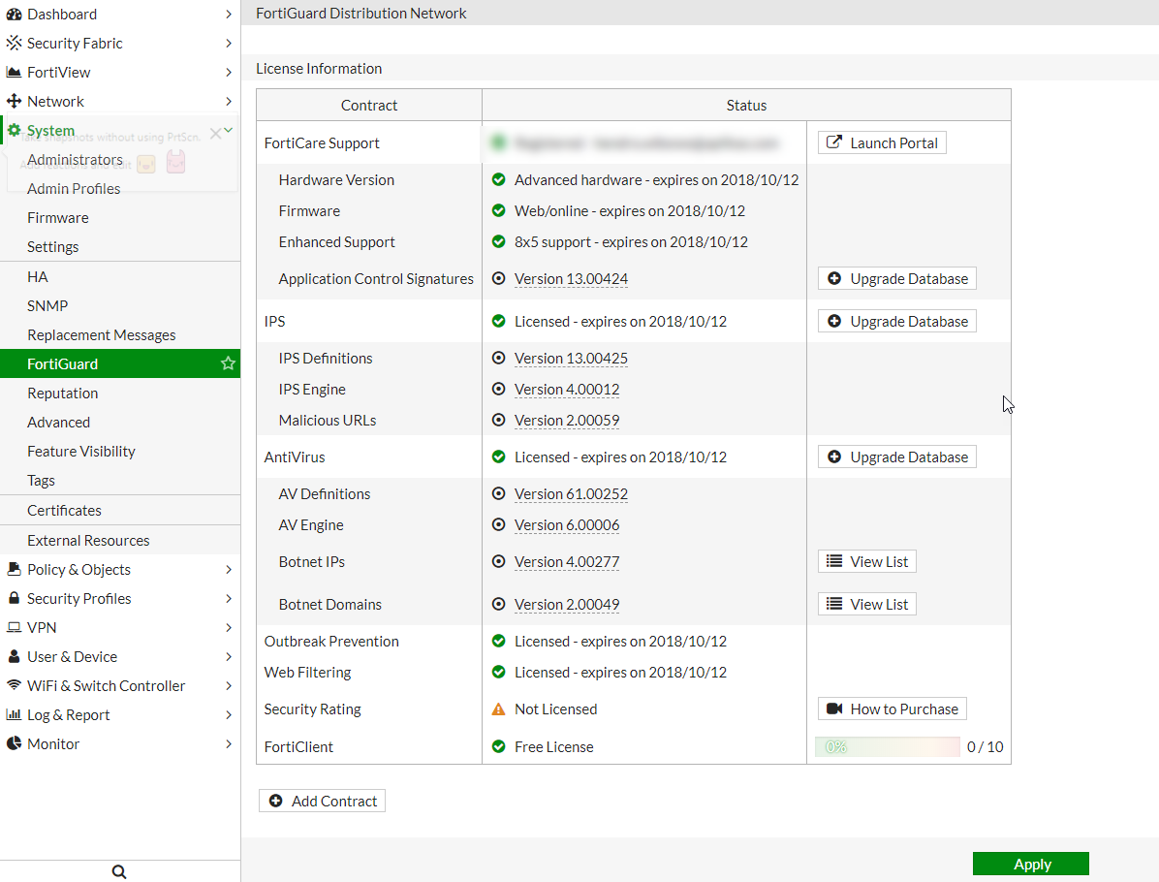Image resolution: width=1159 pixels, height=882 pixels.
Task: Click the Botnet IPs status icon
Action: [499, 562]
